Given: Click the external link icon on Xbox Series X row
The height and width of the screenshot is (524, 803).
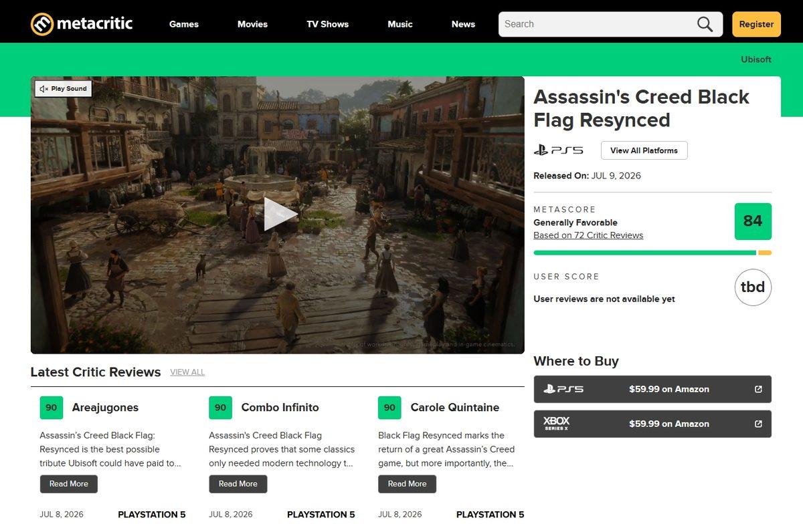Looking at the screenshot, I should click(x=758, y=424).
